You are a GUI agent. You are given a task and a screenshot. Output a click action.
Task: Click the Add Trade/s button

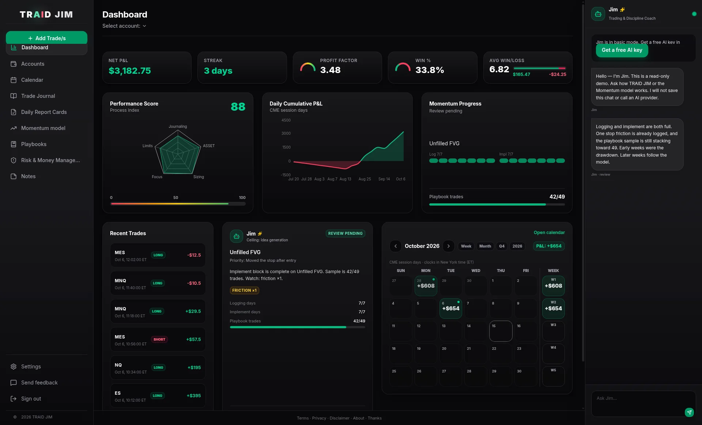[x=46, y=38]
